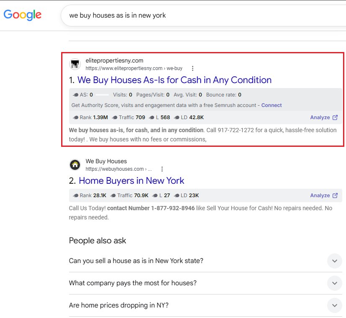This screenshot has width=346, height=318.
Task: Click external-link icon beside first Analyze
Action: (335, 117)
